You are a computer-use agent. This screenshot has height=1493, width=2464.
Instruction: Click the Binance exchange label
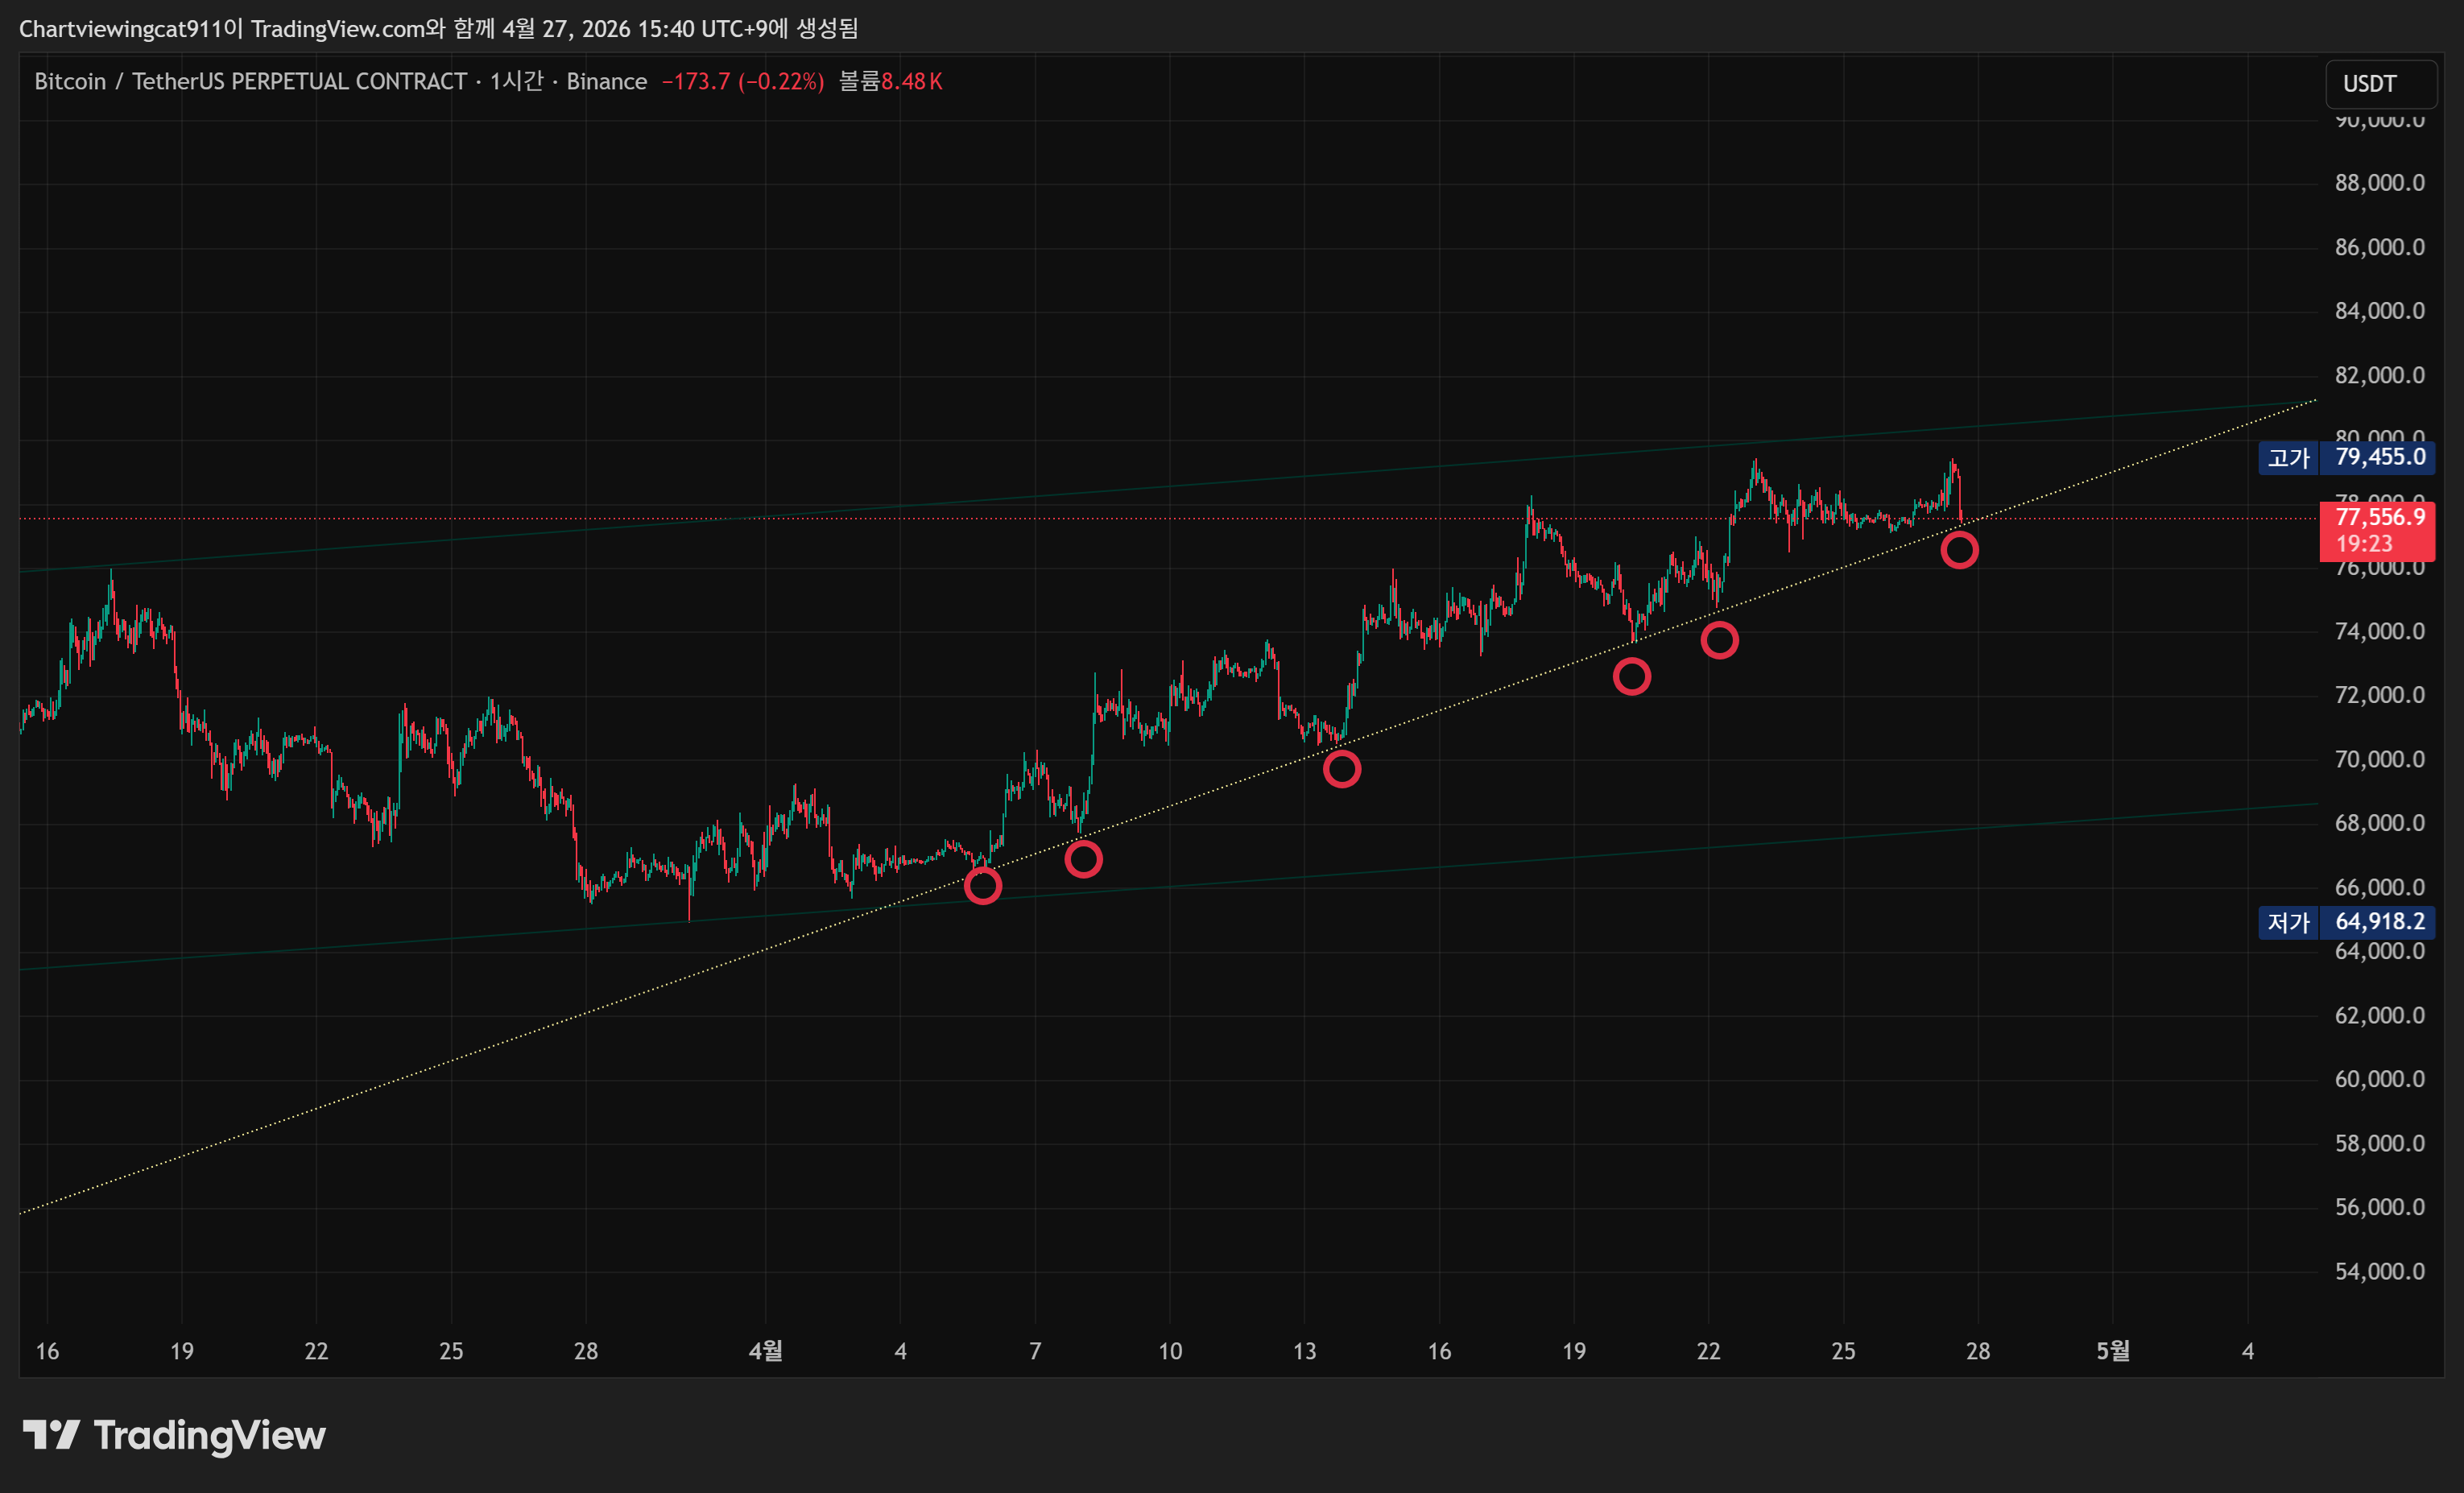(x=606, y=82)
